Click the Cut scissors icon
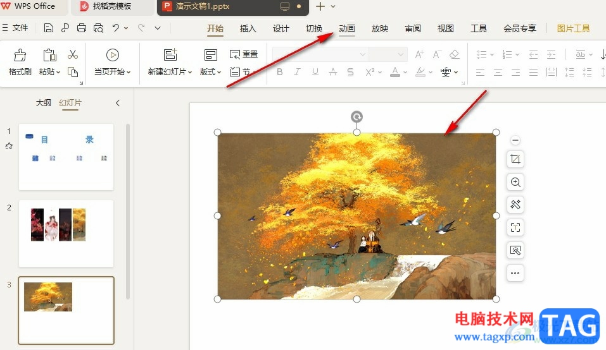The height and width of the screenshot is (350, 606). click(x=73, y=54)
